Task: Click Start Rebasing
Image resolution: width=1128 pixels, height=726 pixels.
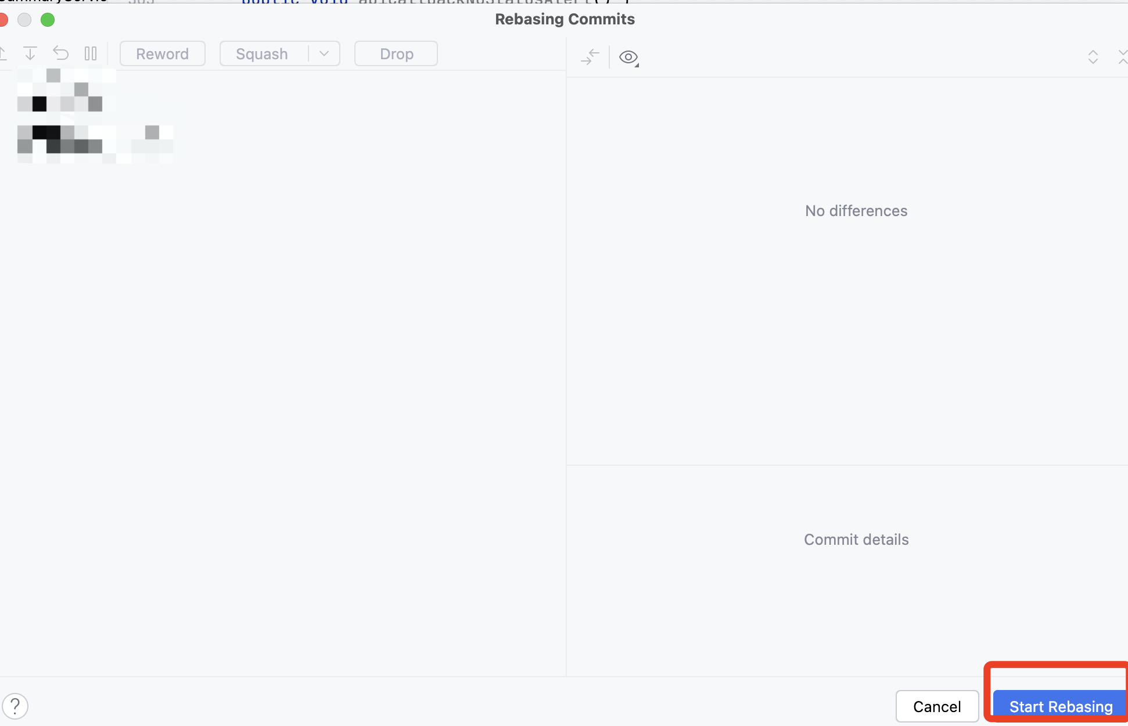Action: (x=1061, y=706)
